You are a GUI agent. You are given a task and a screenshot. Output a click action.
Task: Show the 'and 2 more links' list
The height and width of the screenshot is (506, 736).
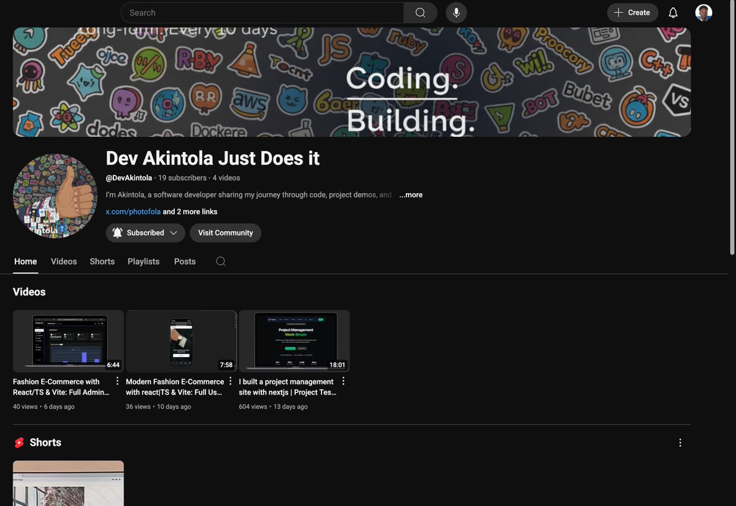pyautogui.click(x=190, y=212)
